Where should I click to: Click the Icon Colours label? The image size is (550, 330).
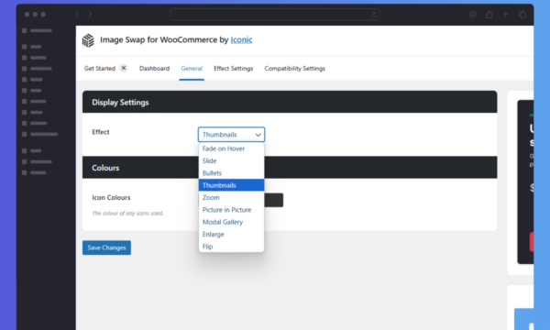click(x=111, y=198)
